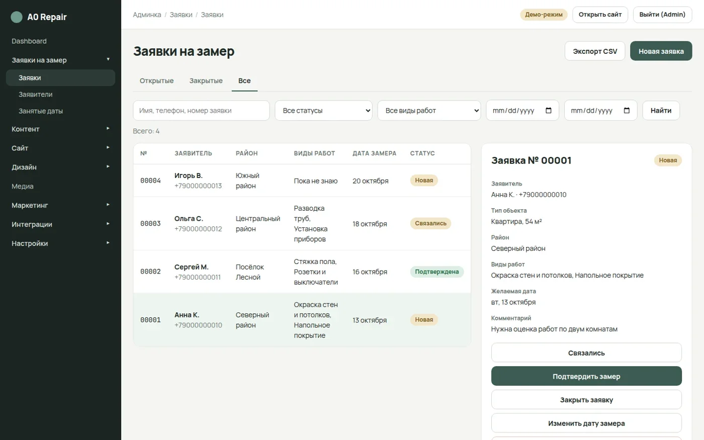Image resolution: width=704 pixels, height=440 pixels.
Task: Click the СТАТУС column header
Action: [422, 153]
